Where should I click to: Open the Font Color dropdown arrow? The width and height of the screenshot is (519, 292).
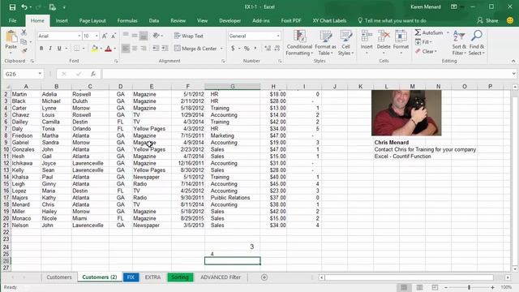[x=115, y=49]
